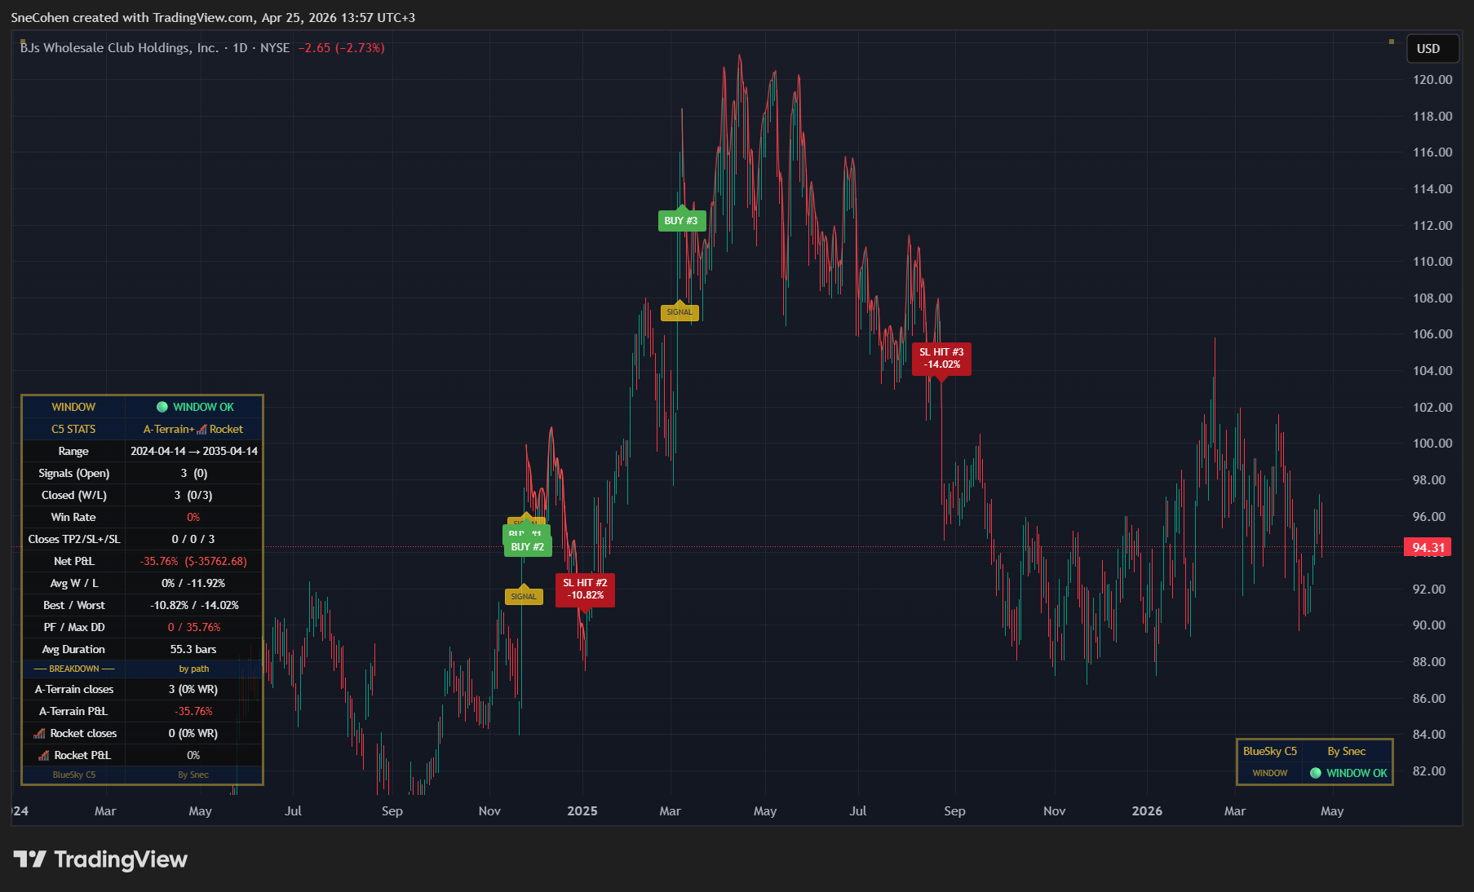Click the TradingView logo at bottom left
The width and height of the screenshot is (1474, 892).
100,859
